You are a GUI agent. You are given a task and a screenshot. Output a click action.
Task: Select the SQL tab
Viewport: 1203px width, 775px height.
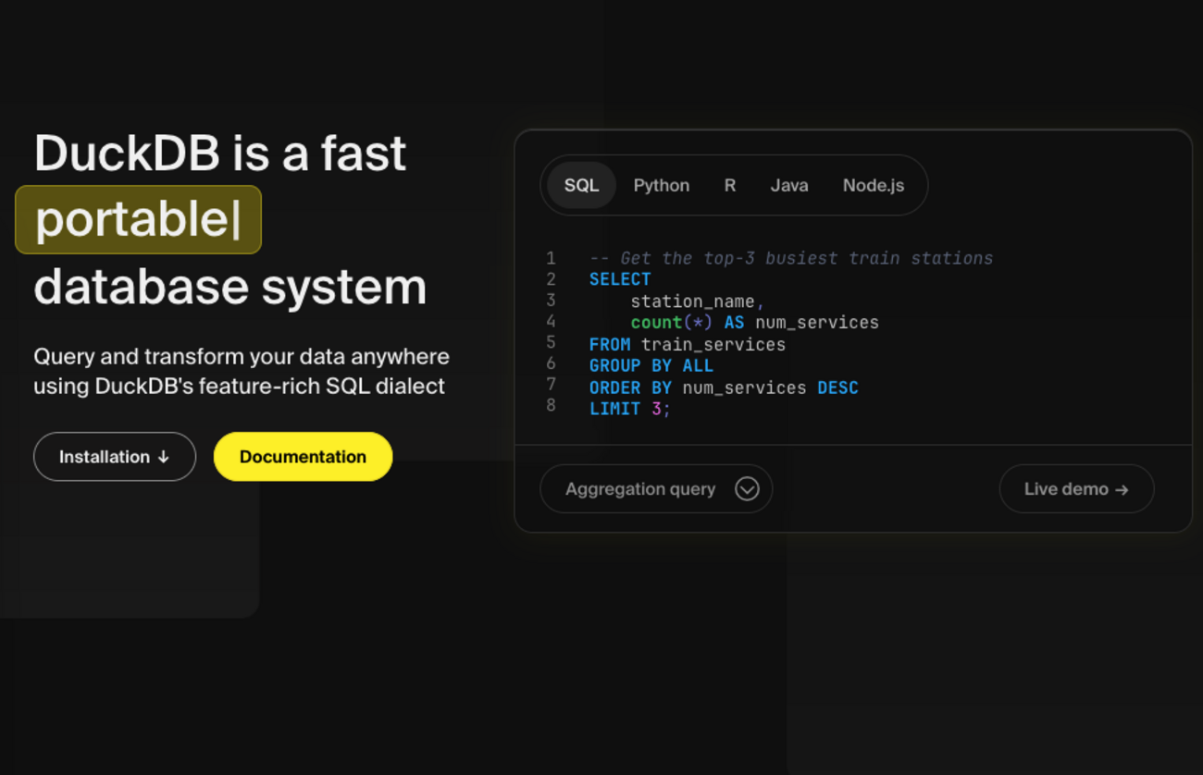(579, 185)
